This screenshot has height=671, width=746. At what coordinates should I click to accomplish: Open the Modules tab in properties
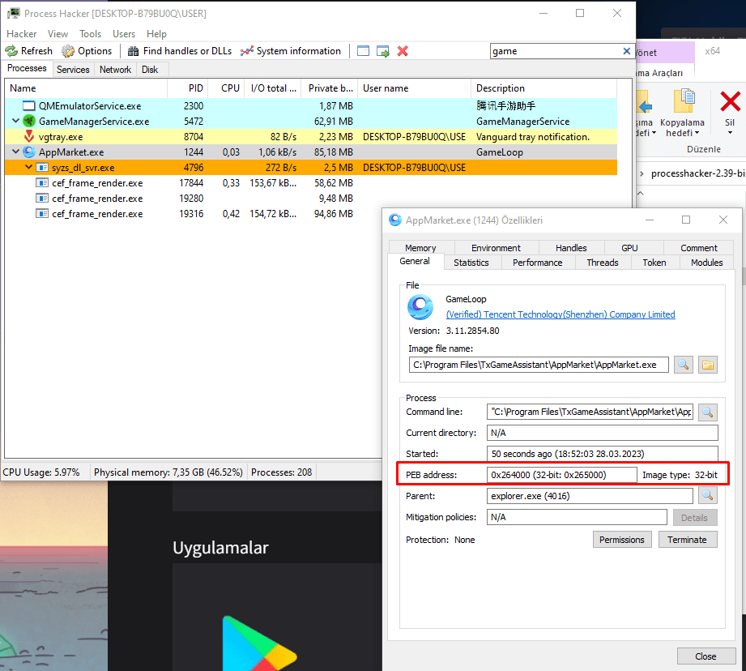(x=706, y=263)
